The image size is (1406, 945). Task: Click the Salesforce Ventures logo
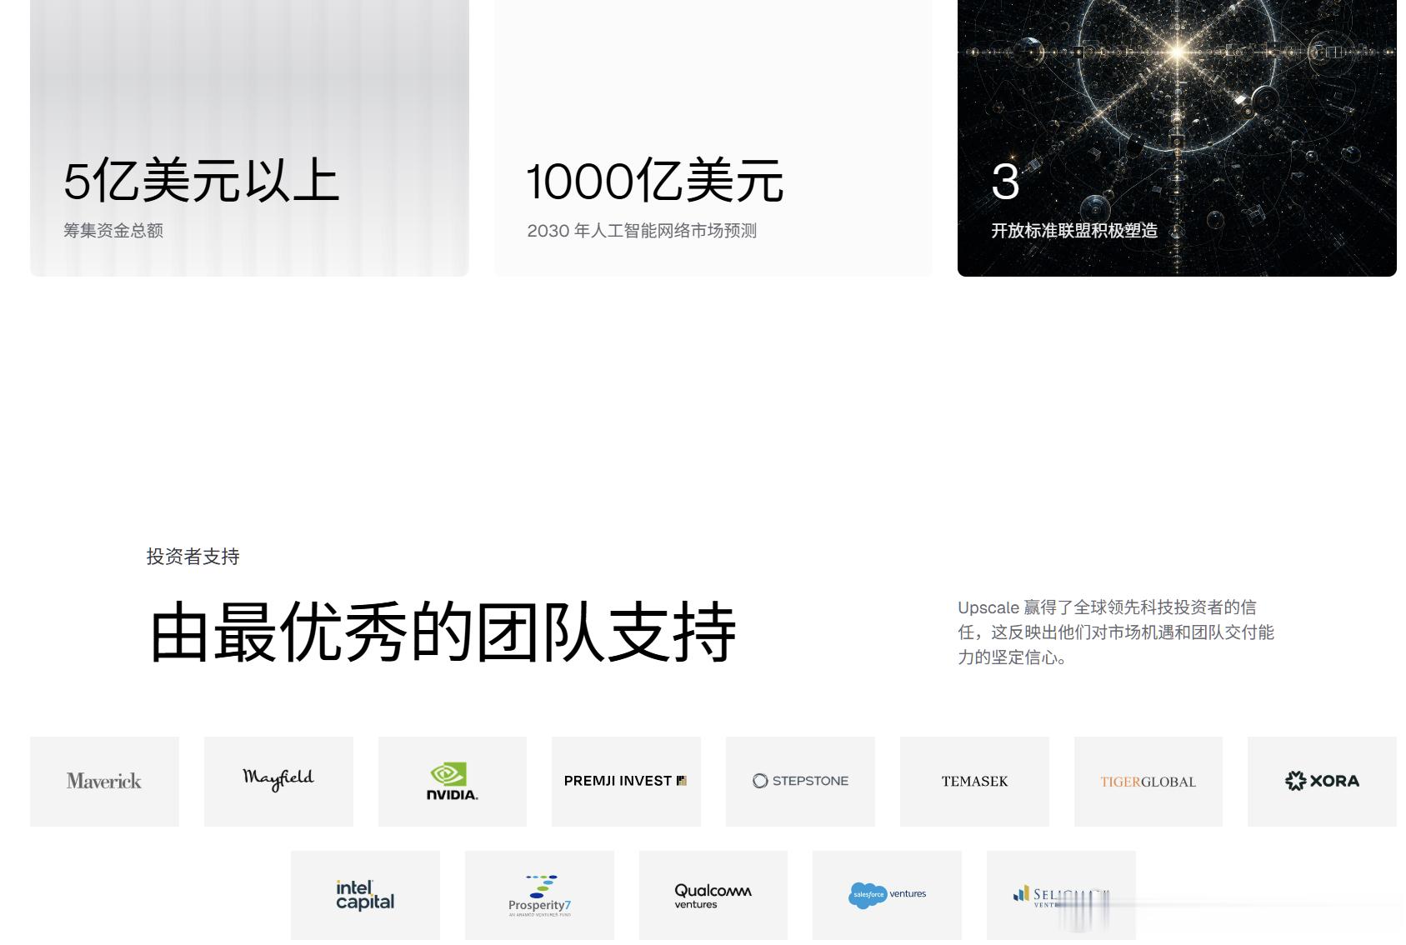887,896
